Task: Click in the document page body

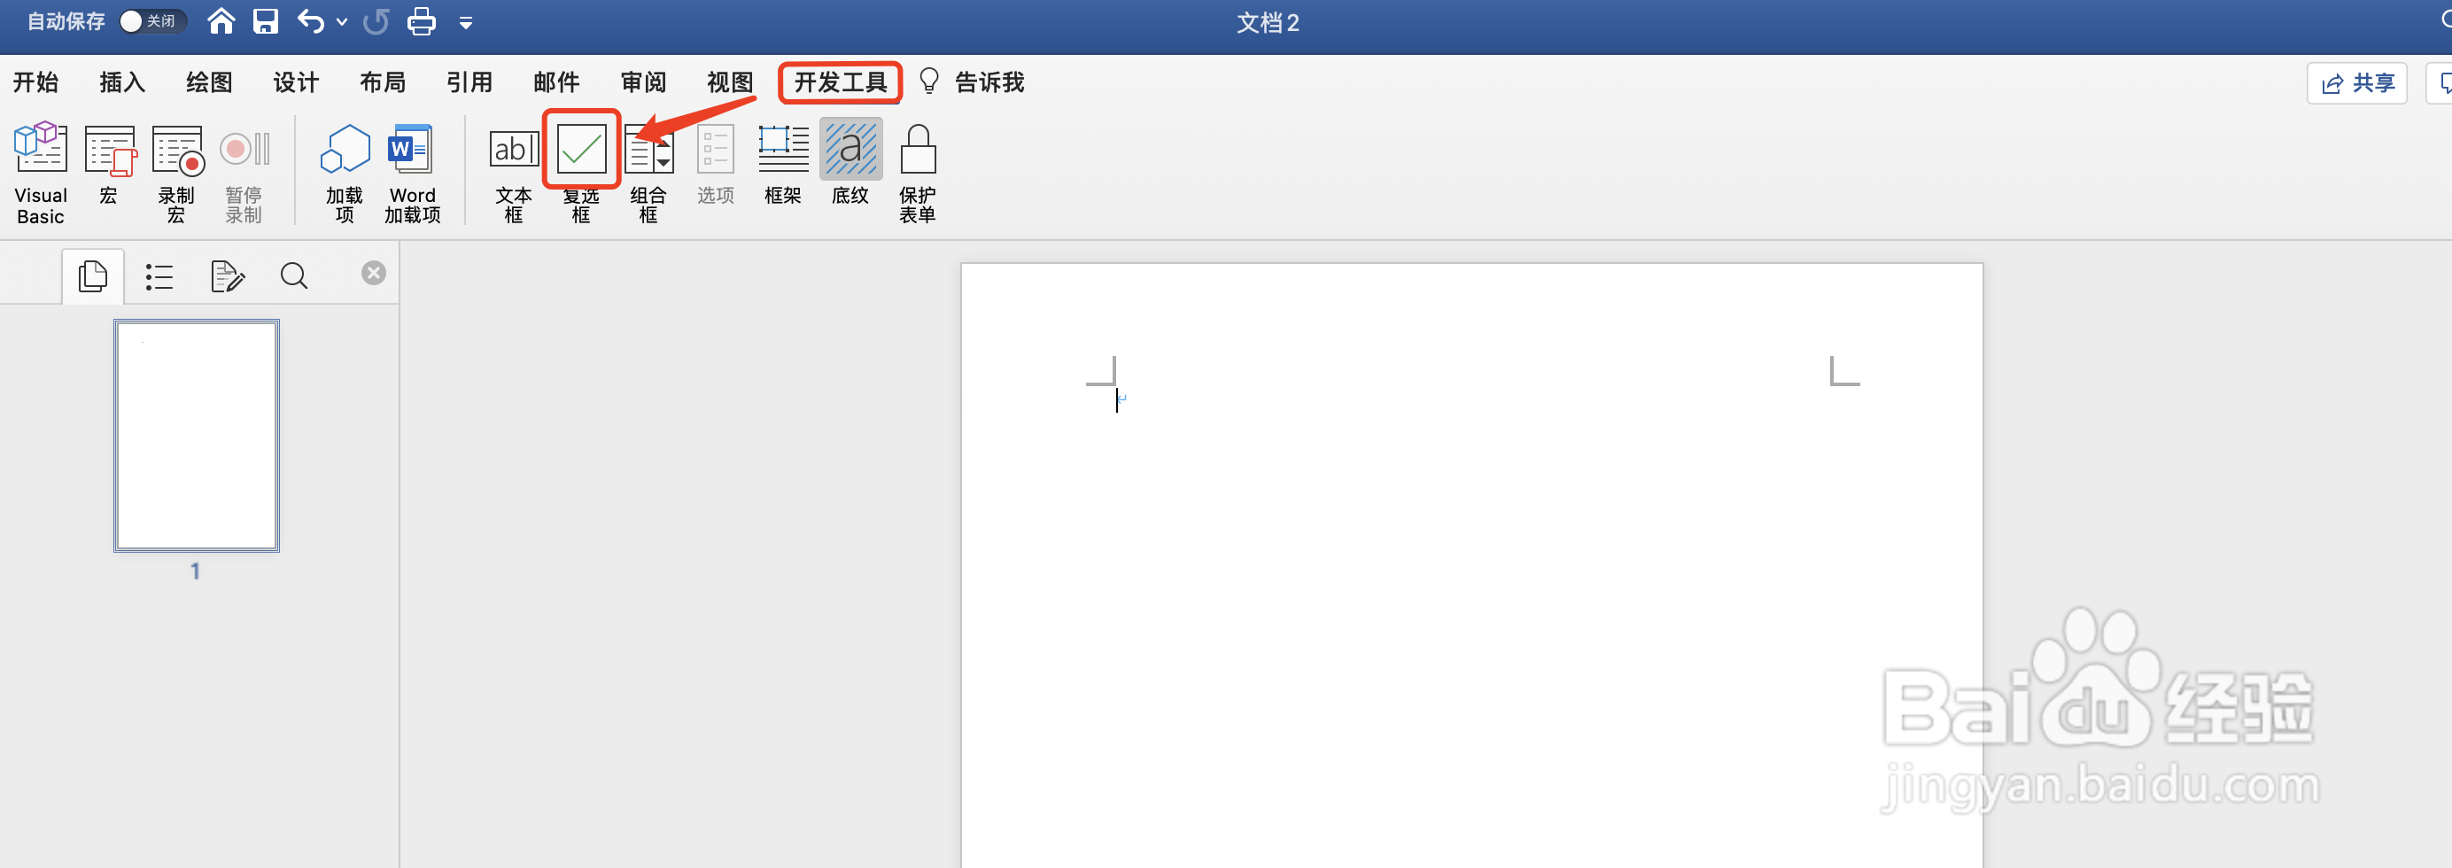Action: click(x=1471, y=565)
